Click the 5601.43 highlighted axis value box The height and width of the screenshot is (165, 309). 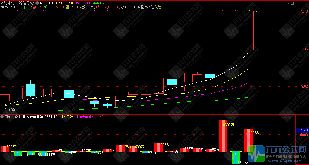301,130
